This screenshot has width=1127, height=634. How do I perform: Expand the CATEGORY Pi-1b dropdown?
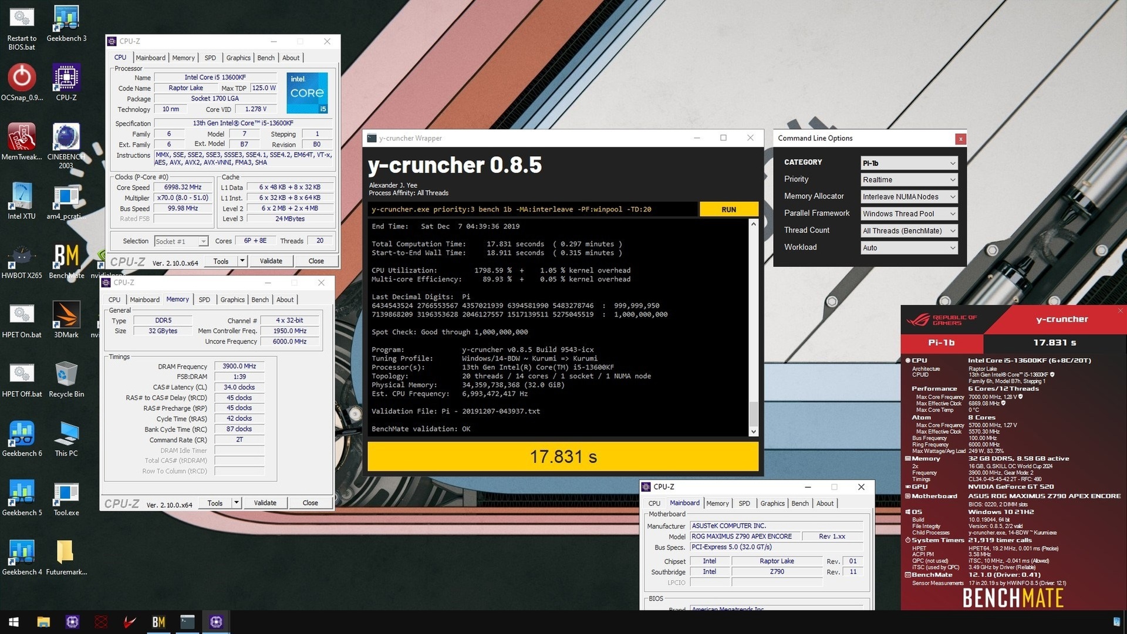tap(909, 163)
